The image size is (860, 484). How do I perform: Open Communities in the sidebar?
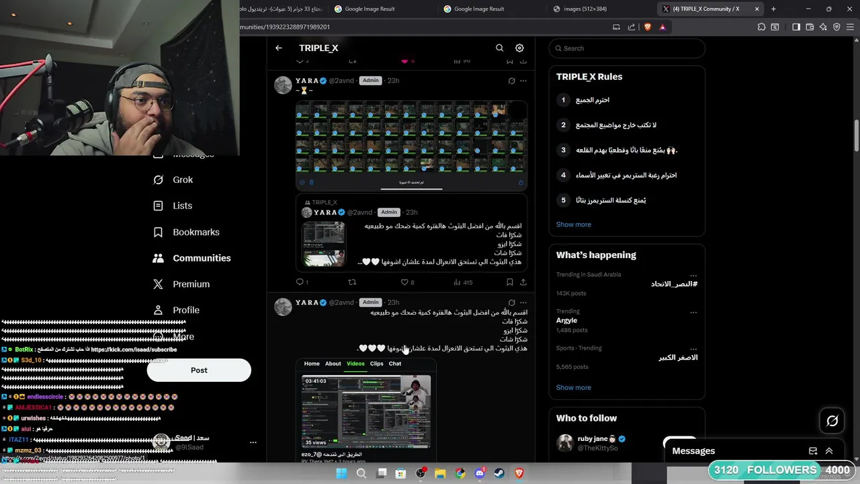click(x=191, y=258)
